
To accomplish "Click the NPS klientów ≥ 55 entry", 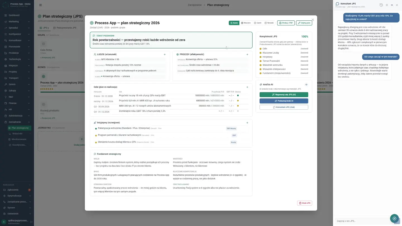I will coord(110,59).
